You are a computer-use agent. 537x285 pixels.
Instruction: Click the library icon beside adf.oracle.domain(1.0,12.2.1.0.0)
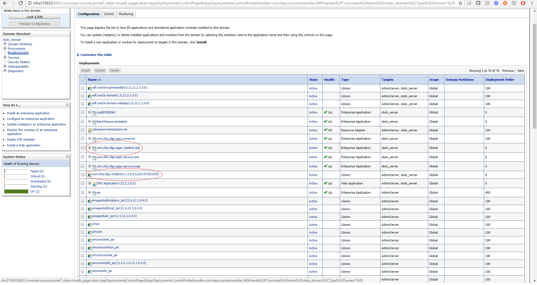90,96
